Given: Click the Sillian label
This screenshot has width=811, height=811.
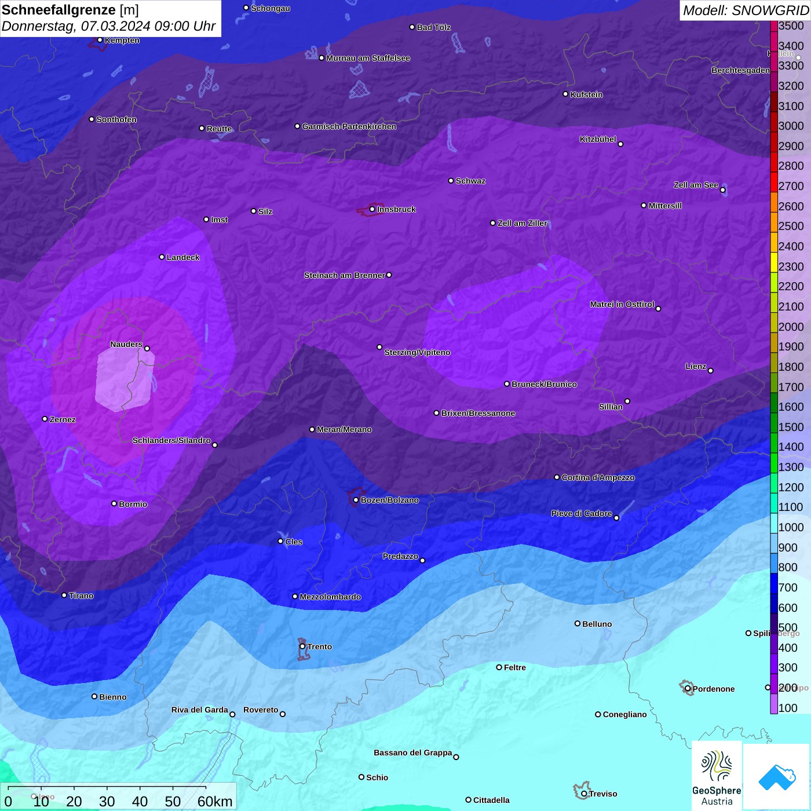Looking at the screenshot, I should (611, 407).
